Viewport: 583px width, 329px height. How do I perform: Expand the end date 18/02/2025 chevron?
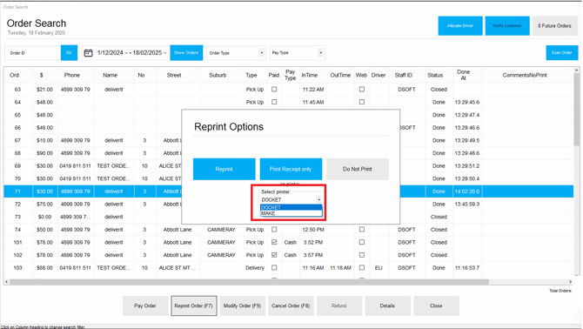tap(165, 53)
